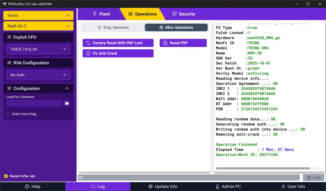The width and height of the screenshot is (326, 191).
Task: Open Admin PC in bottom bar
Action: (x=228, y=187)
